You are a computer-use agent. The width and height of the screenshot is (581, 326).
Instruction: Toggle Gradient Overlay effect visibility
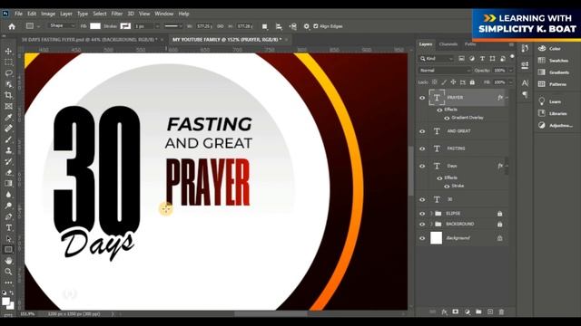coord(447,118)
